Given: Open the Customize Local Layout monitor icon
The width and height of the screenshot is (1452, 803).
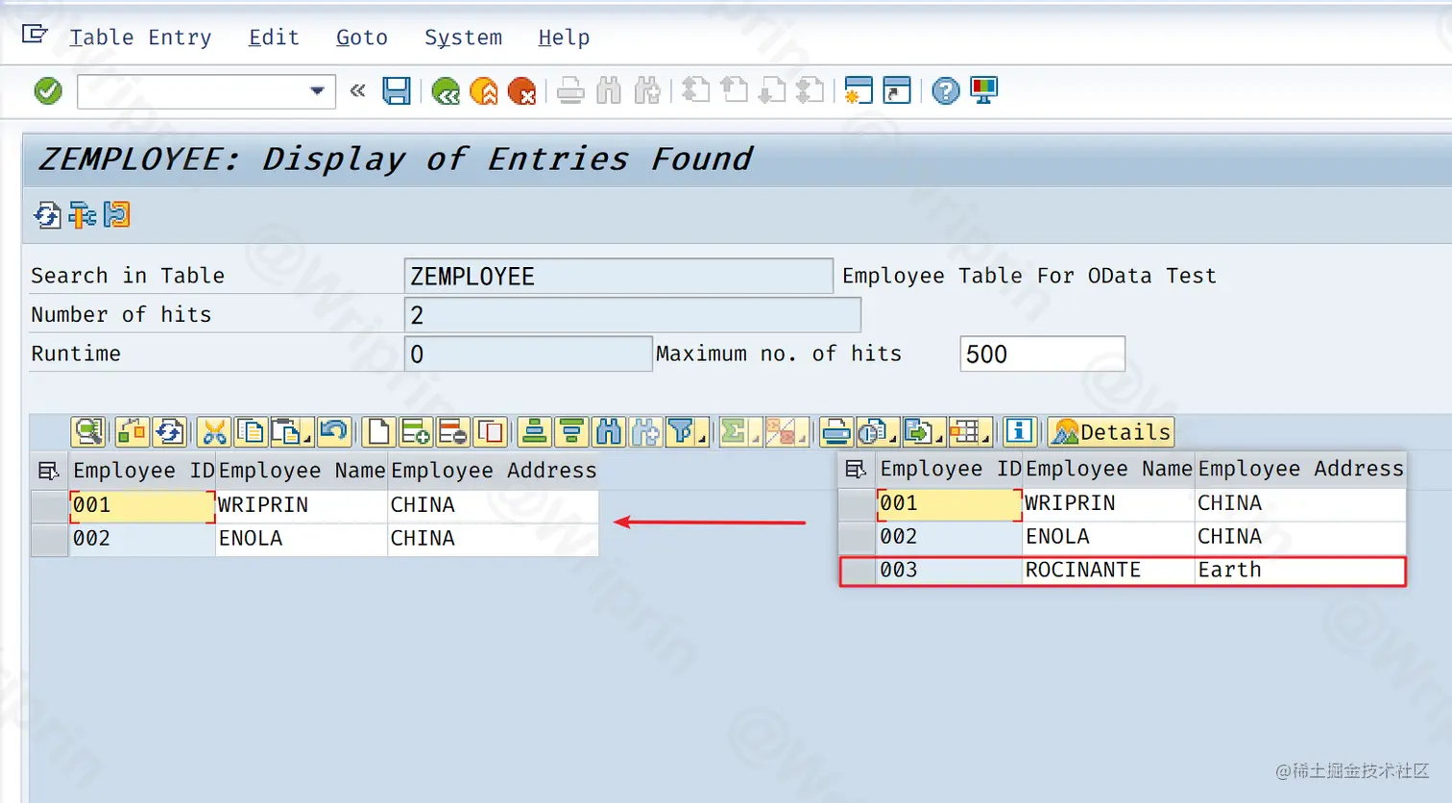Looking at the screenshot, I should point(984,91).
